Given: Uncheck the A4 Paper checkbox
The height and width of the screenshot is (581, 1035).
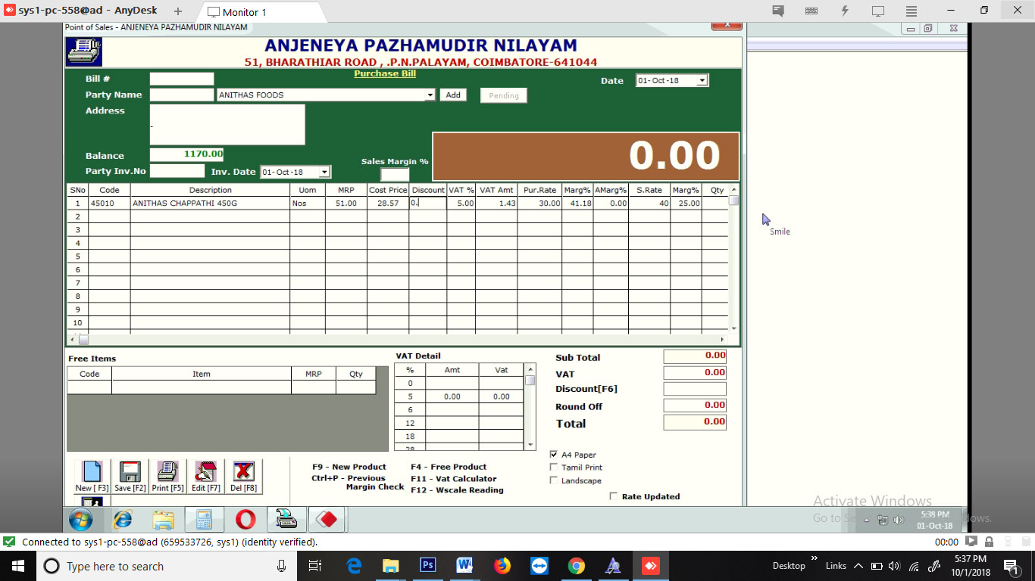Looking at the screenshot, I should click(554, 455).
